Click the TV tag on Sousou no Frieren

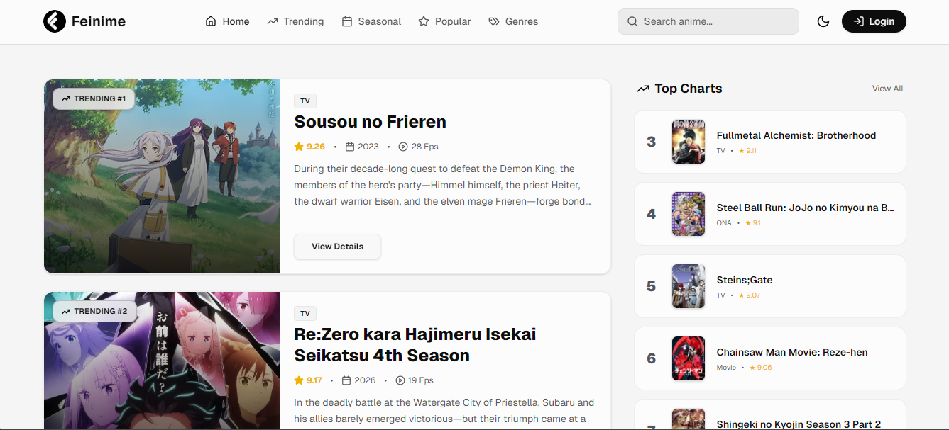(x=305, y=101)
